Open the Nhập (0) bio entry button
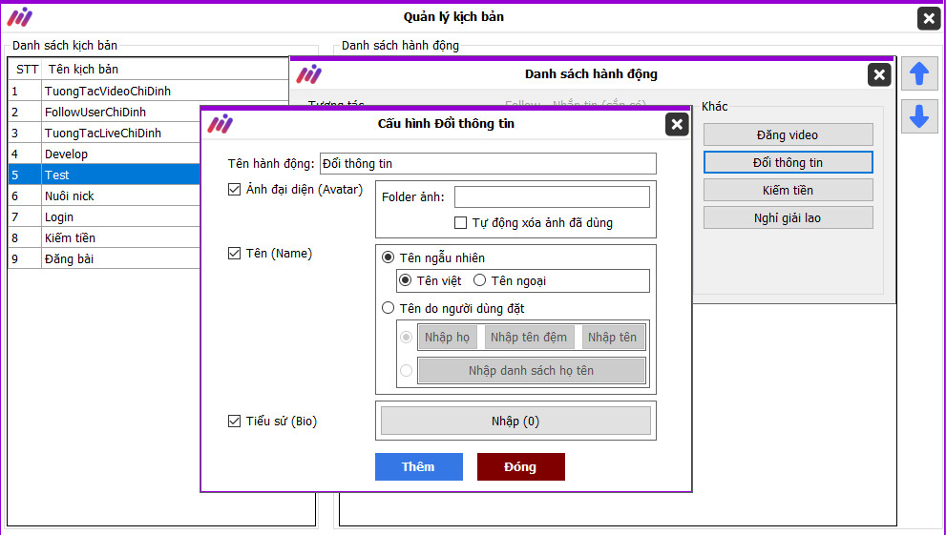The image size is (946, 535). pyautogui.click(x=515, y=421)
